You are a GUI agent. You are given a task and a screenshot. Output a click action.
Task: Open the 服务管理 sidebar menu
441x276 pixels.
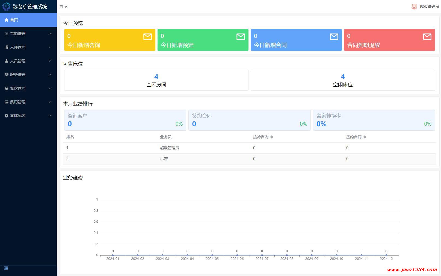tap(28, 75)
